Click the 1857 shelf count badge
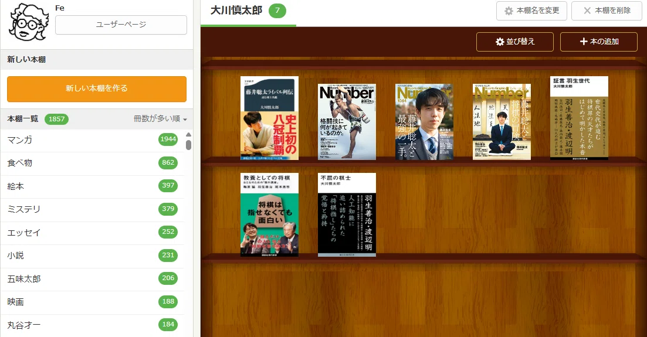647x337 pixels. point(56,119)
